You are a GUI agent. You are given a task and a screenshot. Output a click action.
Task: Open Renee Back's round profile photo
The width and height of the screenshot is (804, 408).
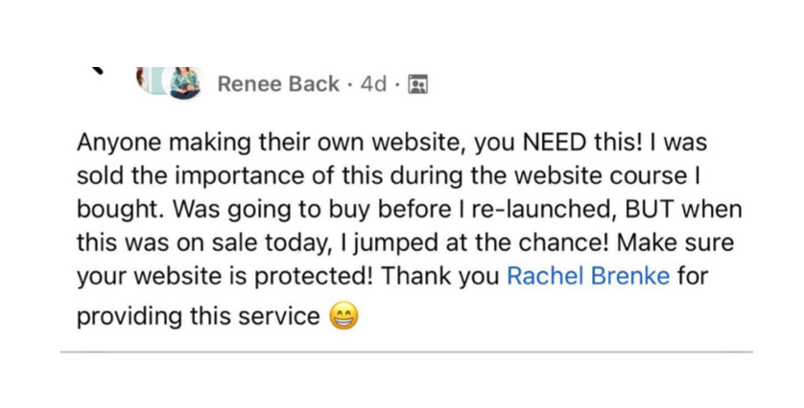(185, 81)
